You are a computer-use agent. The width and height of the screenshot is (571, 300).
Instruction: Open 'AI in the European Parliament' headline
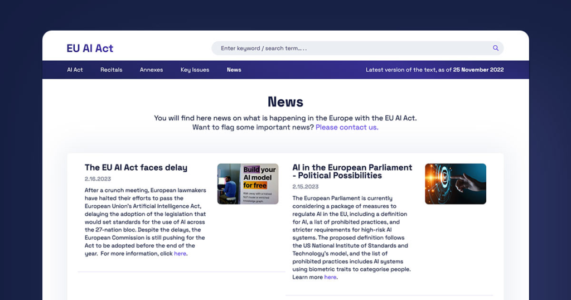(x=352, y=172)
